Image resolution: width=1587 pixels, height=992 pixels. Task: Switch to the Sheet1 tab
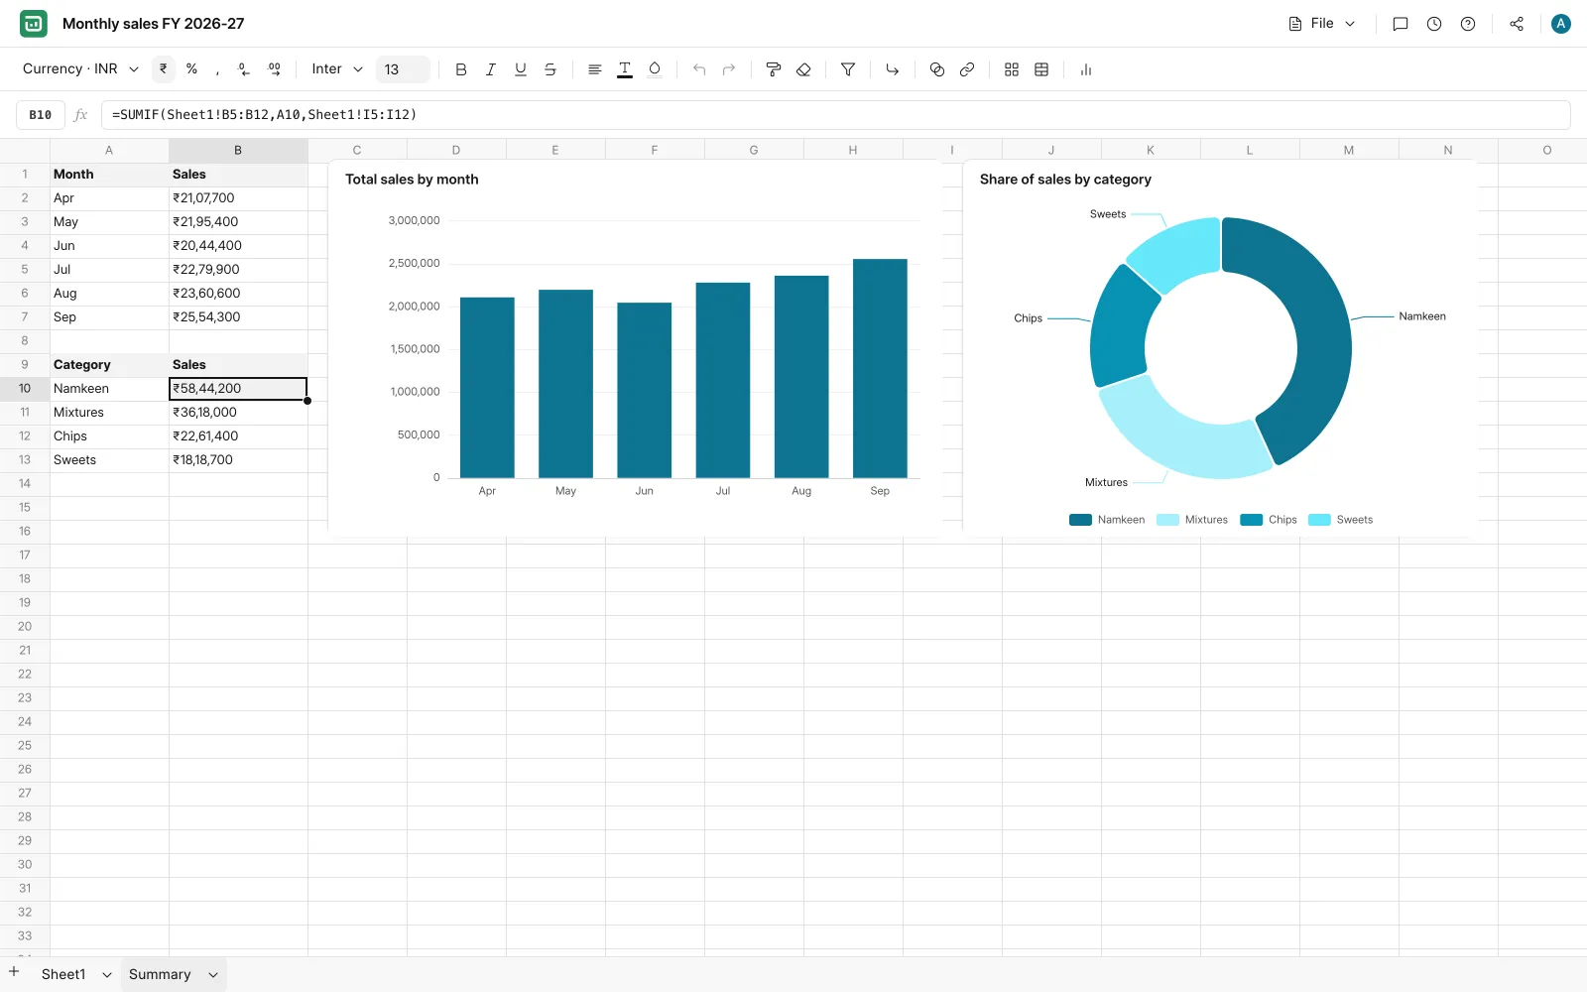[63, 974]
